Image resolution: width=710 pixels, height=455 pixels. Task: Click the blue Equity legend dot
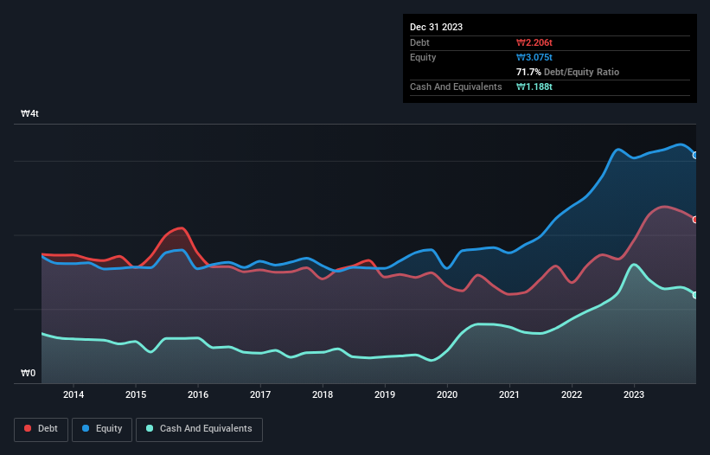[86, 428]
